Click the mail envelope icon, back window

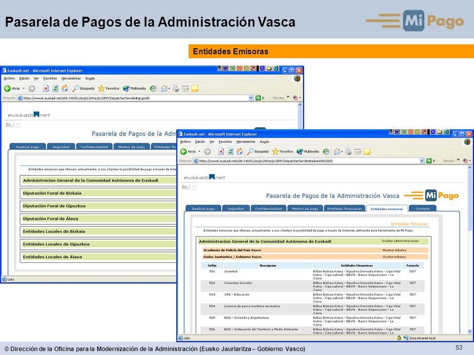point(164,88)
